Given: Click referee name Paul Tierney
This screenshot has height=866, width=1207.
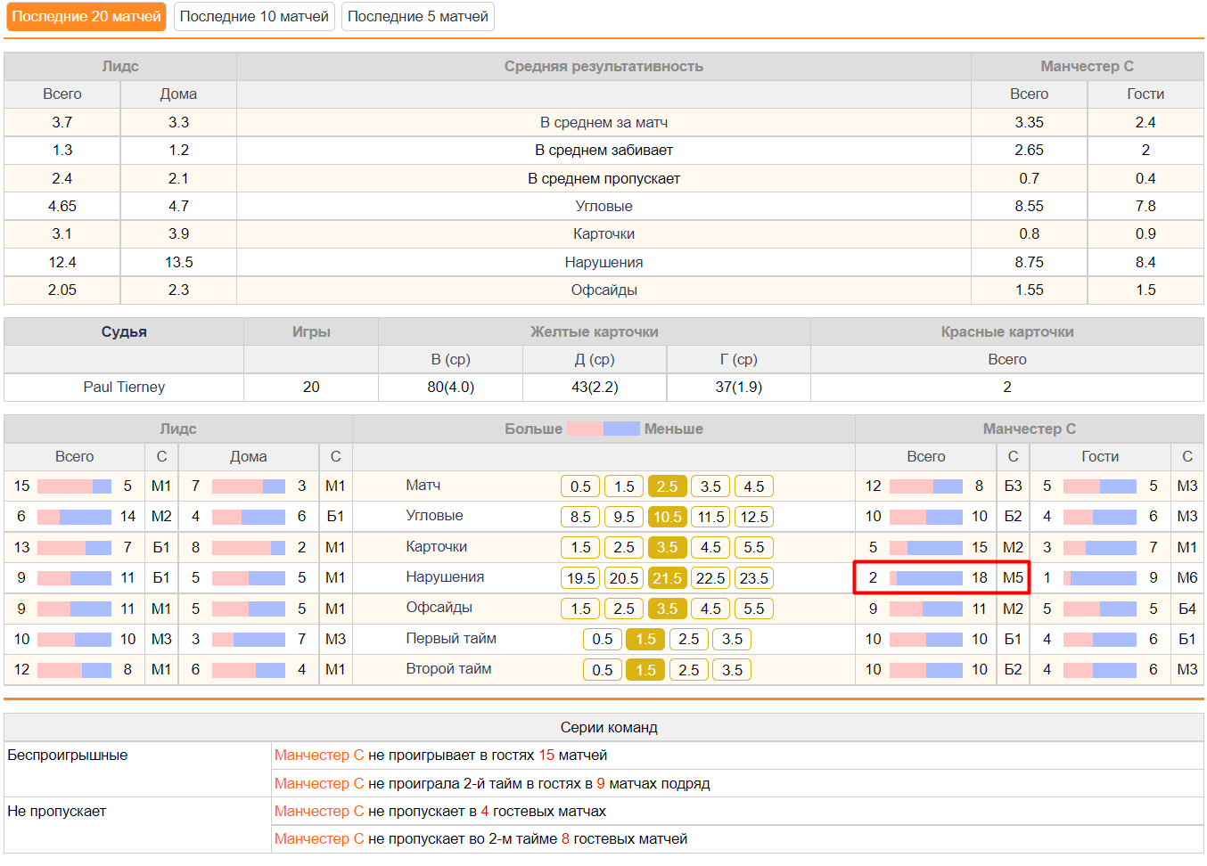Looking at the screenshot, I should coord(124,388).
